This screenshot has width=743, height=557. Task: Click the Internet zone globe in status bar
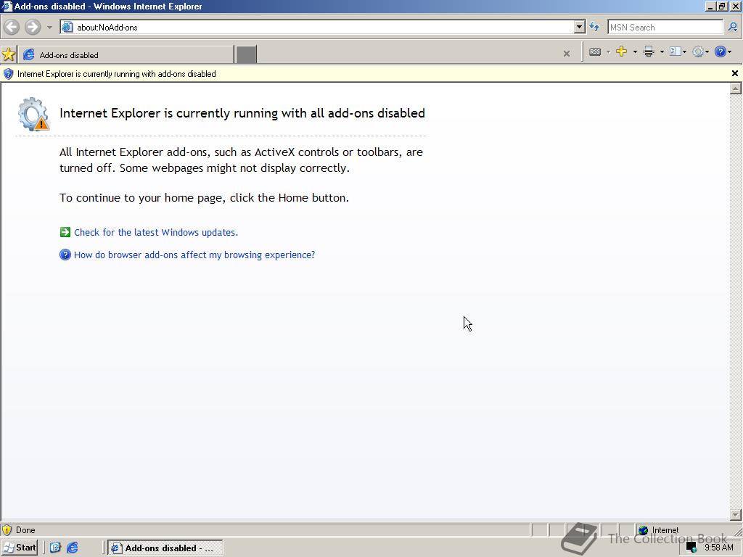point(643,530)
